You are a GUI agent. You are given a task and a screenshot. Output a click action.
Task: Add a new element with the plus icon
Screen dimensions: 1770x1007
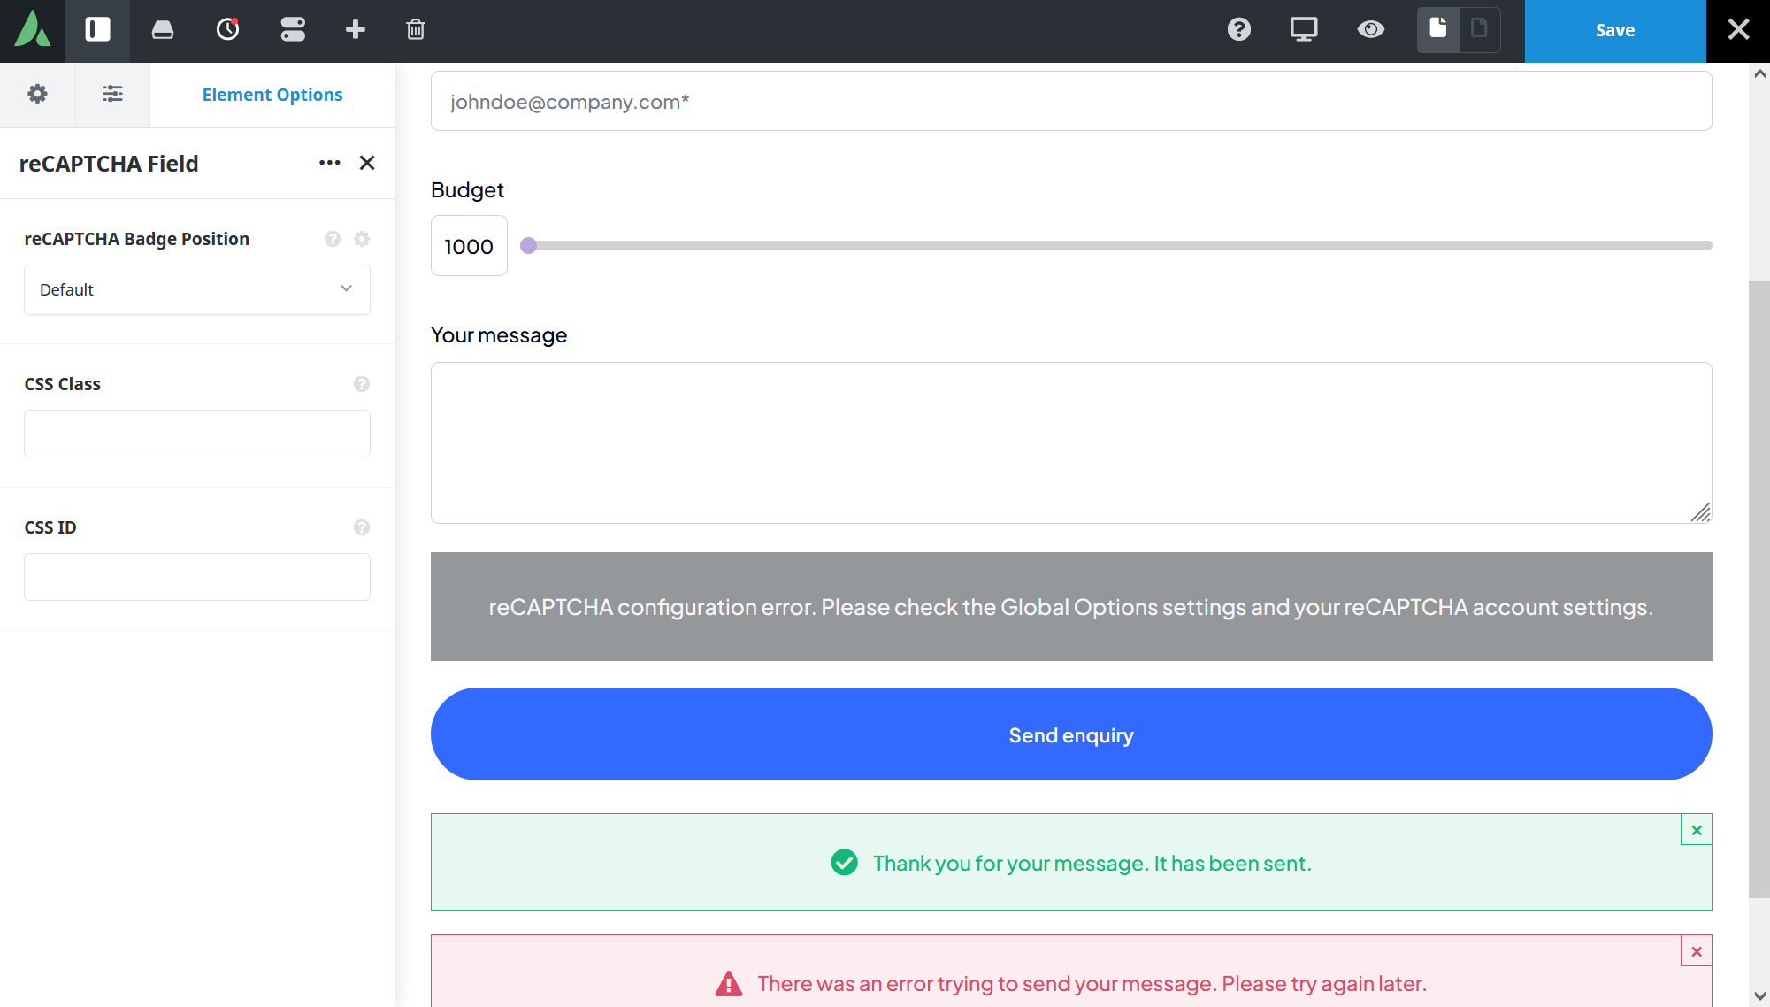355,29
